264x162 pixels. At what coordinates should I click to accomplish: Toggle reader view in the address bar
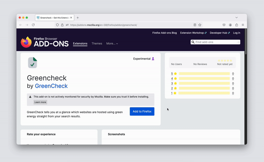click(x=195, y=25)
